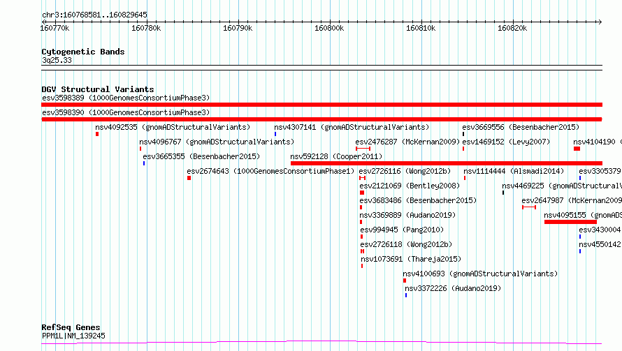Click the 160770k ruler position

coord(55,28)
